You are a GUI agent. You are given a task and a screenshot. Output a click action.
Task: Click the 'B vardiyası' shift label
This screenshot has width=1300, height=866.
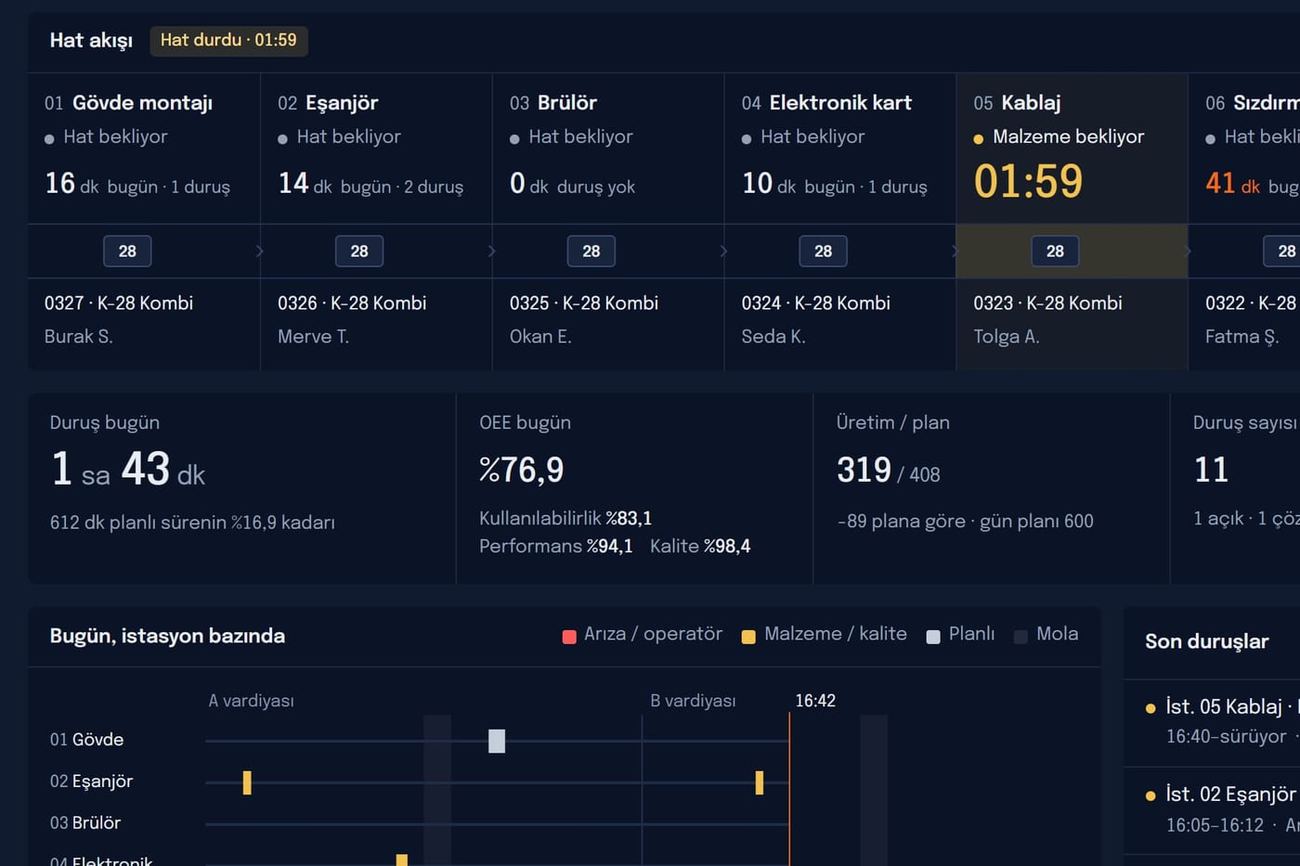[x=693, y=701]
